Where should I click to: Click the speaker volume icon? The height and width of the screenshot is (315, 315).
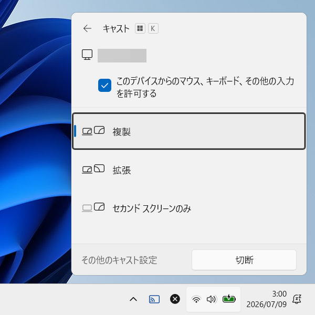pyautogui.click(x=212, y=299)
